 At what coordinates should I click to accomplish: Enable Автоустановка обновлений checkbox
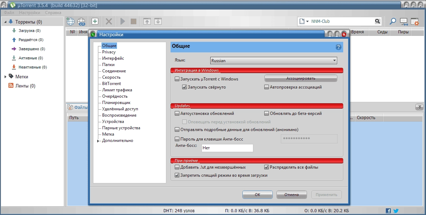pos(177,113)
